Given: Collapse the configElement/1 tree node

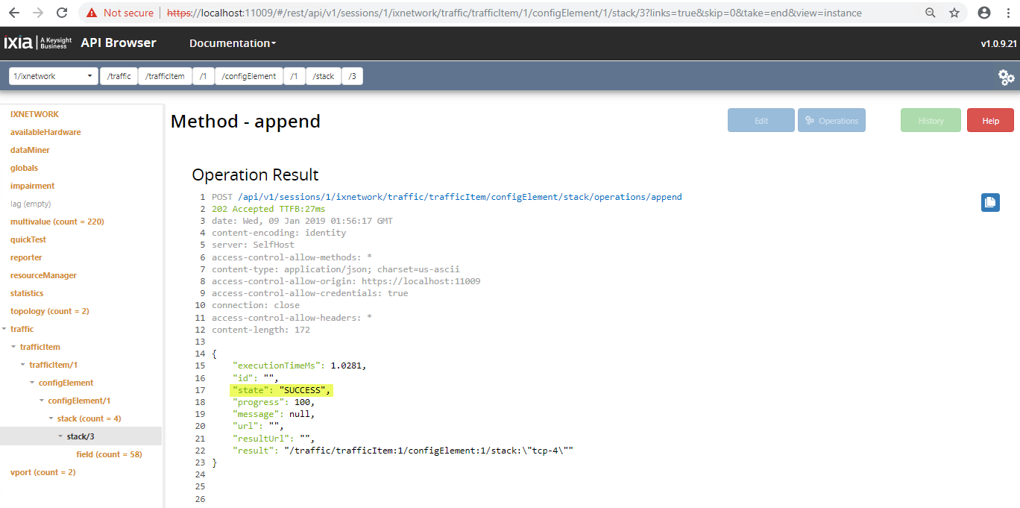Looking at the screenshot, I should pos(42,401).
